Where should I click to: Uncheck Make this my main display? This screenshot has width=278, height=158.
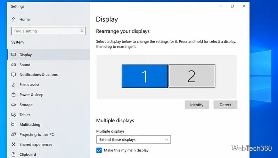pyautogui.click(x=99, y=150)
